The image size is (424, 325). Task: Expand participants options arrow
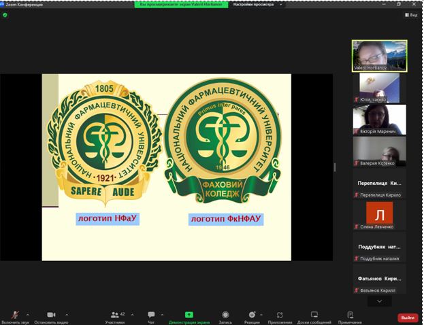click(132, 315)
